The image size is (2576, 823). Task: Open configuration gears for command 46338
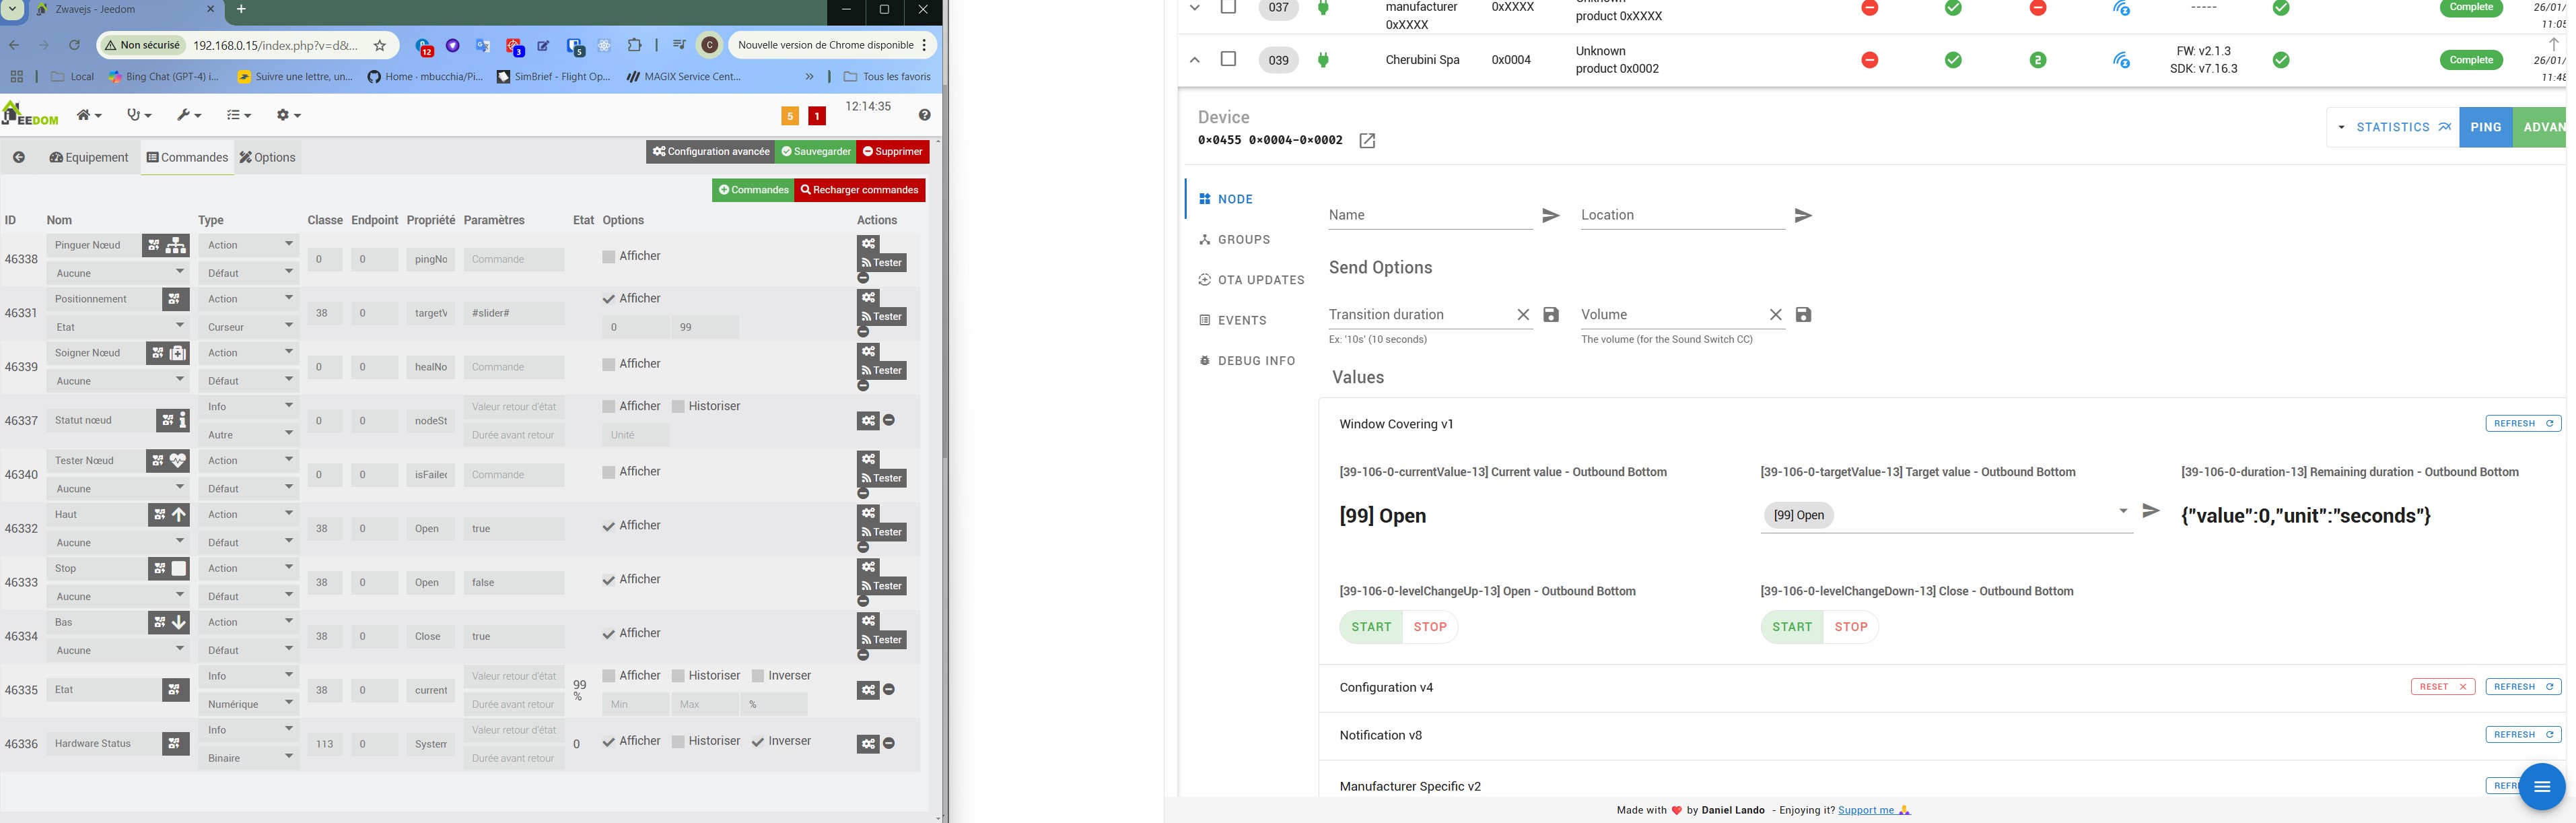pyautogui.click(x=868, y=244)
